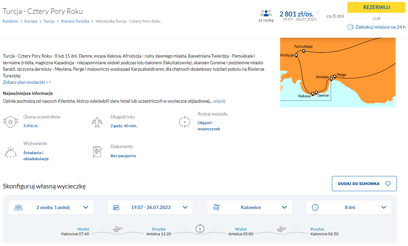Click the people icon above 'za osobę'
Image resolution: width=408 pixels, height=246 pixels.
click(x=266, y=13)
